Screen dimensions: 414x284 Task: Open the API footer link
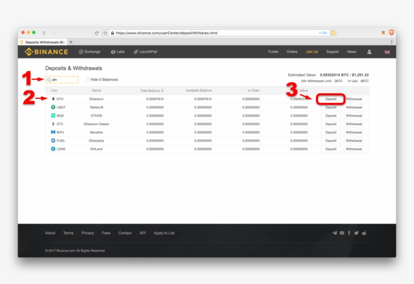142,233
